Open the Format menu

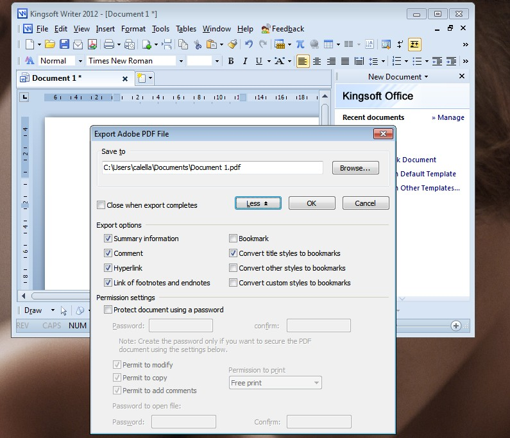coord(133,29)
